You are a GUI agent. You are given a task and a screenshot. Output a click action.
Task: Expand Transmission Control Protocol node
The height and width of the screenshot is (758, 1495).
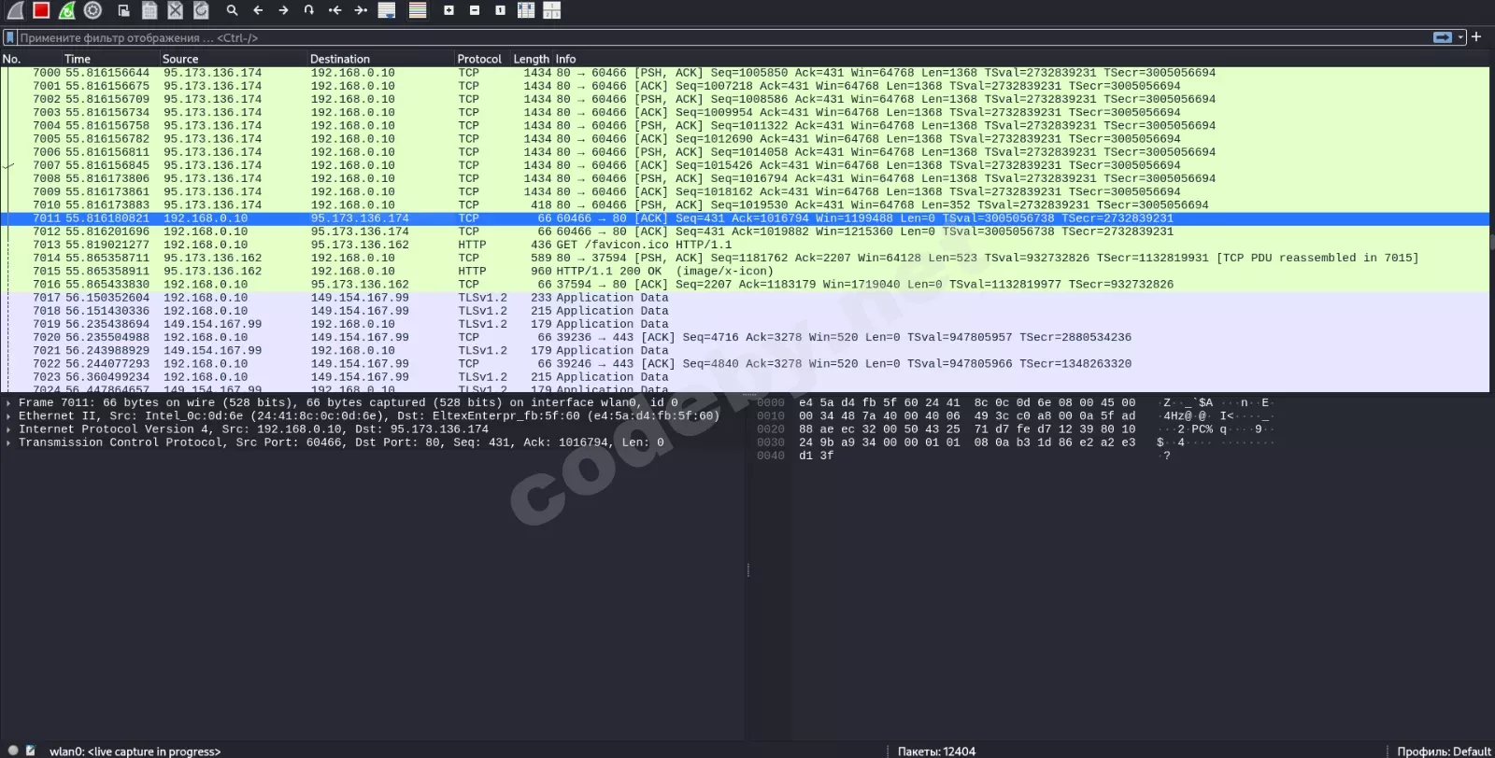[8, 442]
